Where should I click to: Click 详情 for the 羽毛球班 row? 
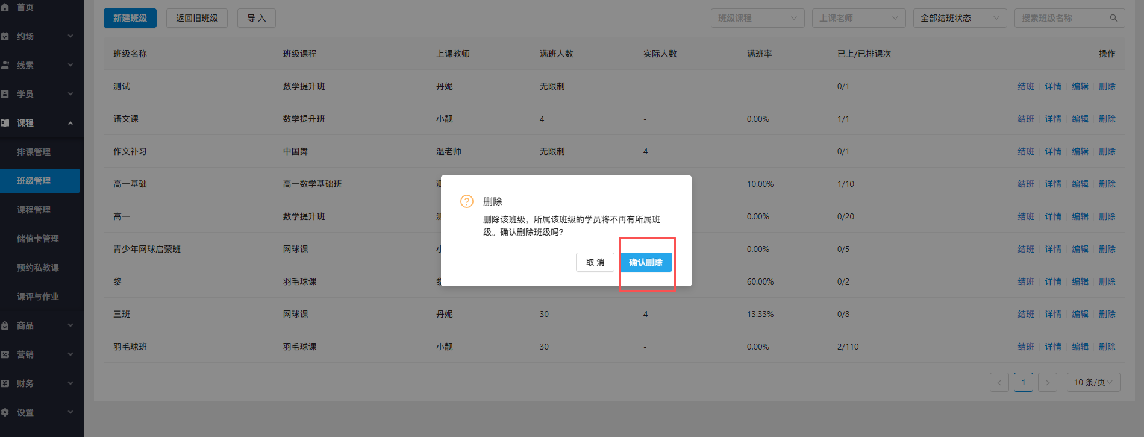[x=1053, y=347]
